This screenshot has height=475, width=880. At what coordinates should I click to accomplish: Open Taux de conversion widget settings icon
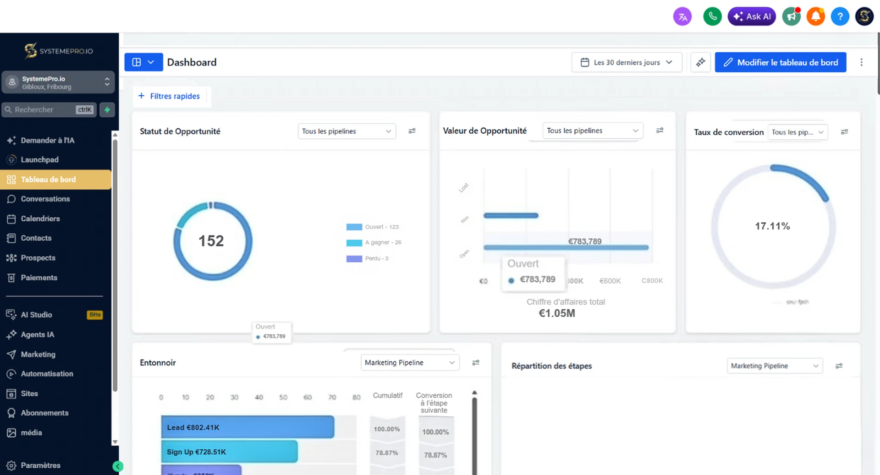844,132
